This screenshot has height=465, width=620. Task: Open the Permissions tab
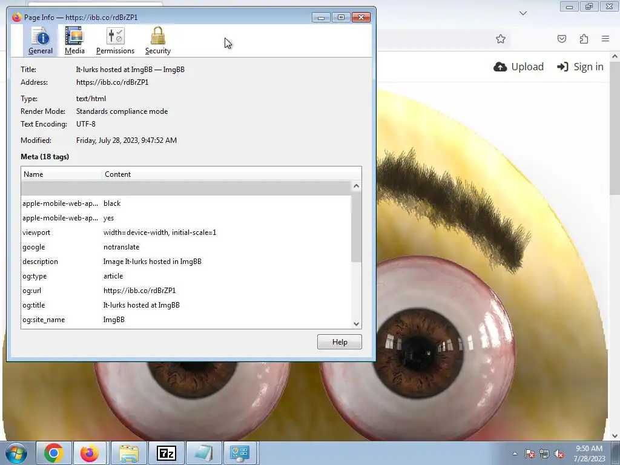point(115,41)
